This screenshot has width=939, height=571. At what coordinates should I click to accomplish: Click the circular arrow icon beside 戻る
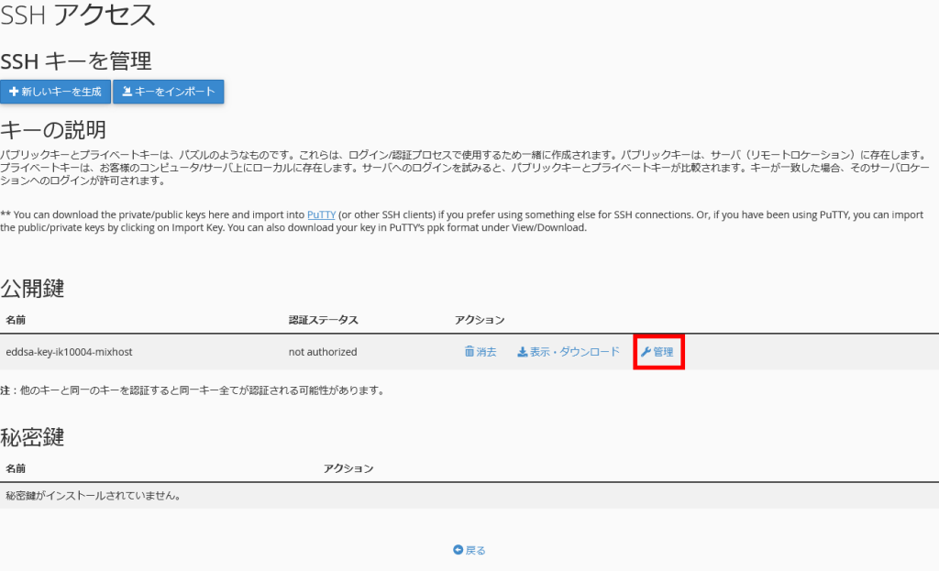coord(458,549)
